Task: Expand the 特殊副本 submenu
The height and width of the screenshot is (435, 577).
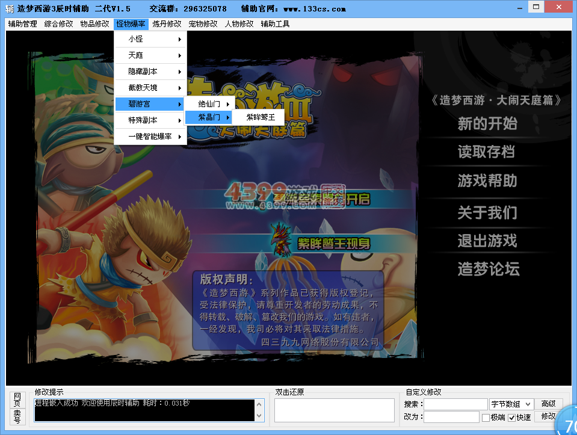Action: pos(150,120)
